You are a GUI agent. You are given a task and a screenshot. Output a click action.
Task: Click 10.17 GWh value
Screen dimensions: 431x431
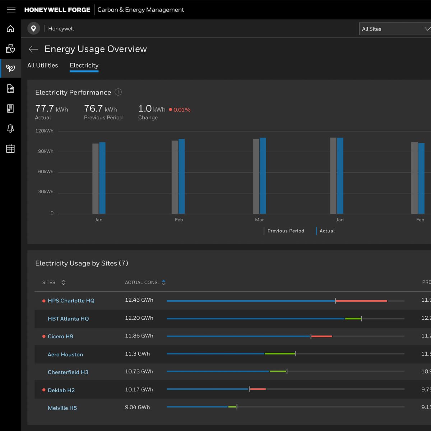139,389
